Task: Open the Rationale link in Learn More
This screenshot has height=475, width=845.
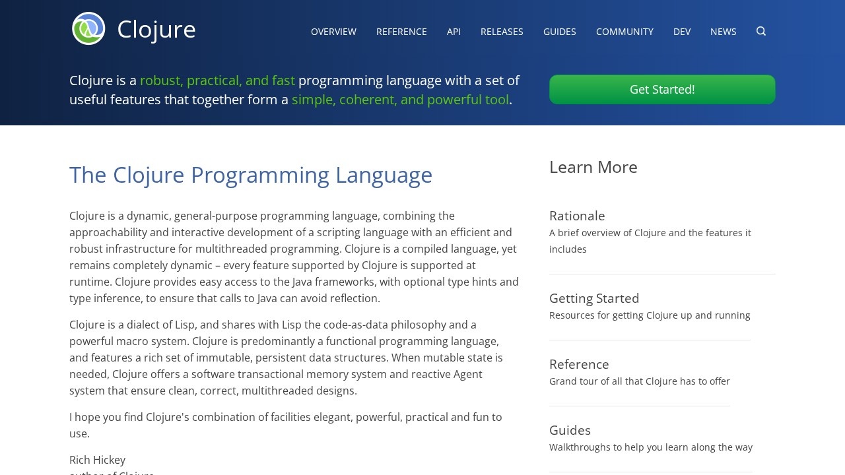Action: (577, 216)
